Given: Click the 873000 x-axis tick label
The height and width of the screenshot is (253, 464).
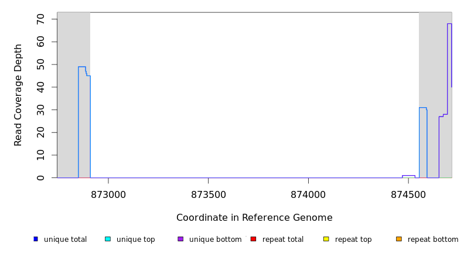Looking at the screenshot, I should 108,195.
